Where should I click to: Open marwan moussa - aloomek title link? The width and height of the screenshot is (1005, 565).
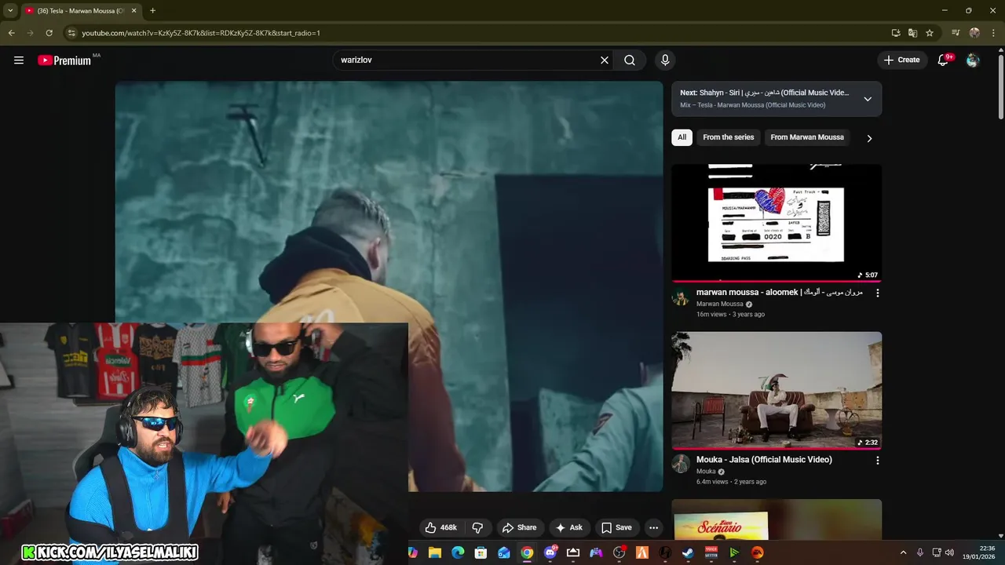pyautogui.click(x=779, y=292)
